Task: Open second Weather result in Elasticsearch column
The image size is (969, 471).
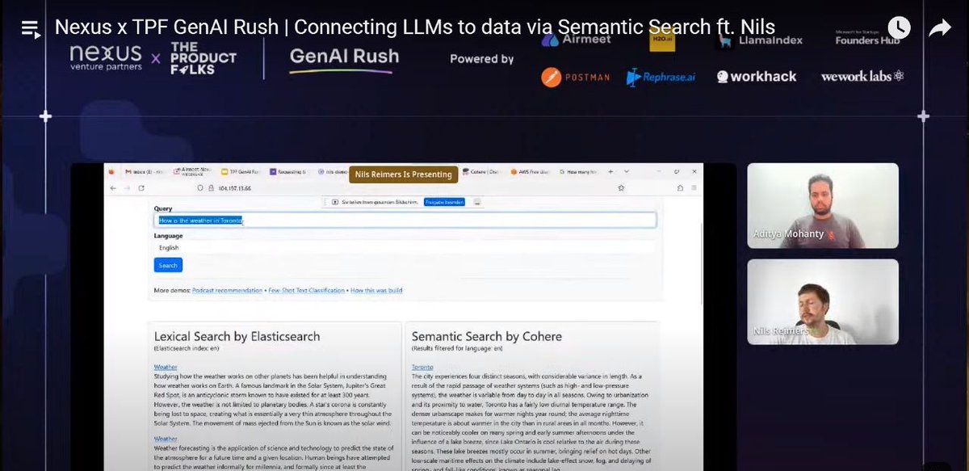Action: pos(166,439)
